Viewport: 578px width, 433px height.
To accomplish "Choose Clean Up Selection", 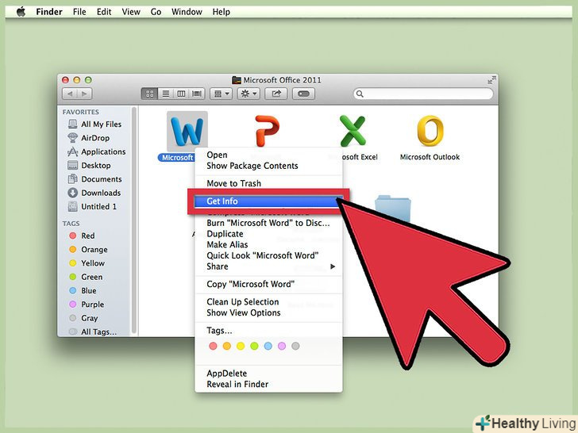I will (268, 302).
